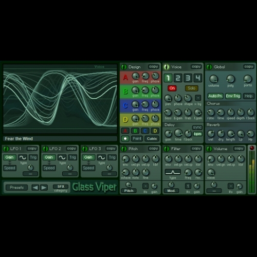The height and width of the screenshot is (257, 257).
Task: Toggle the Solo button
Action: 192,88
